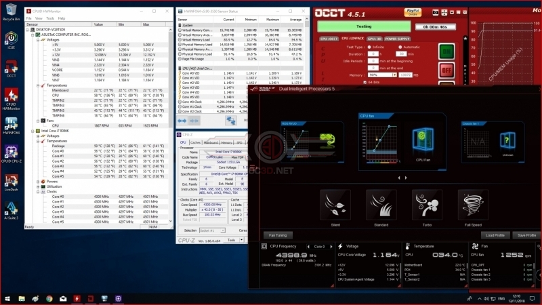The height and width of the screenshot is (305, 542).
Task: Collapse the ASUSTeK COMPUTER tree node
Action: coord(33,35)
